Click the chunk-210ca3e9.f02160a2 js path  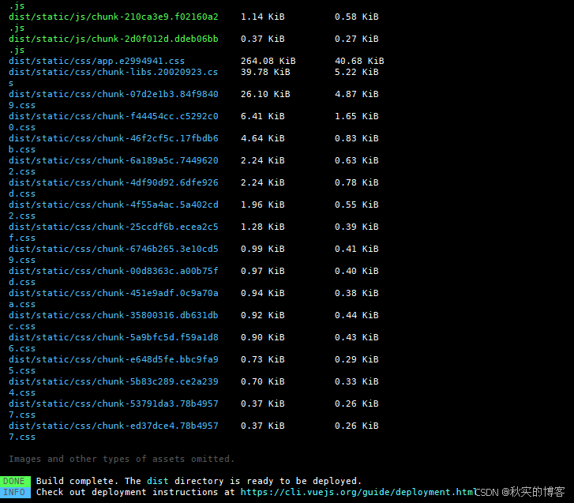(x=114, y=17)
